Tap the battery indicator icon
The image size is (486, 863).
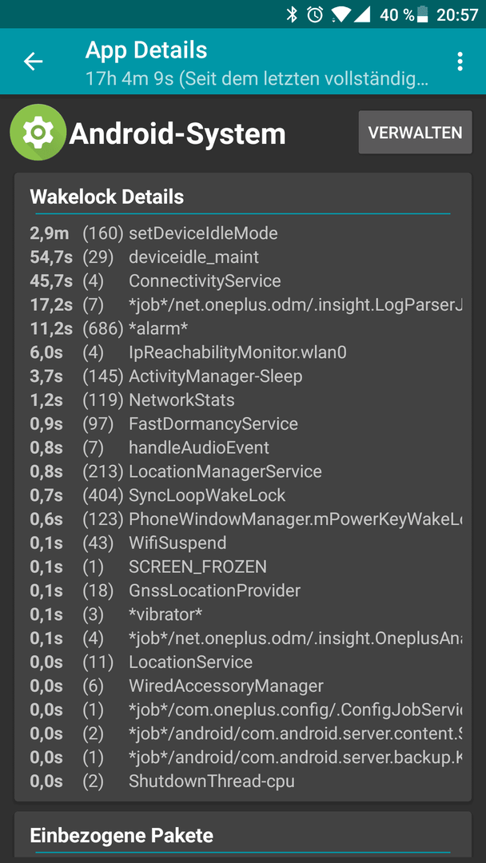(x=422, y=14)
